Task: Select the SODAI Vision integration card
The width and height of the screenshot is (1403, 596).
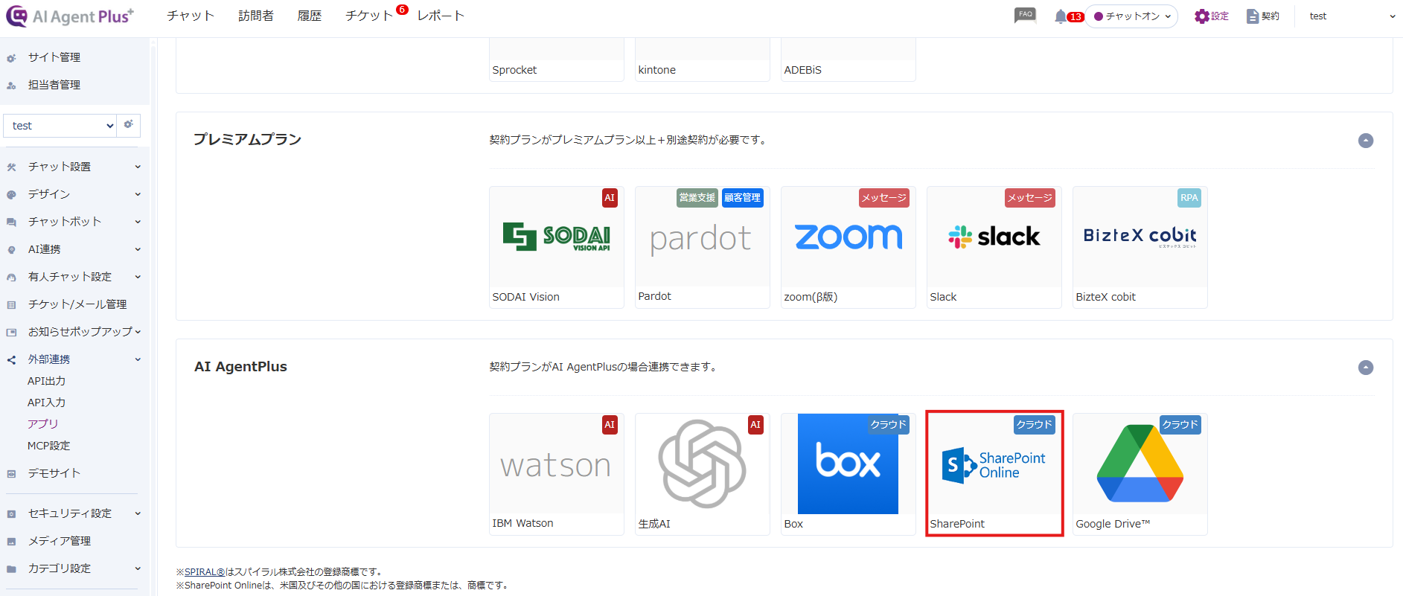Action: tap(557, 247)
